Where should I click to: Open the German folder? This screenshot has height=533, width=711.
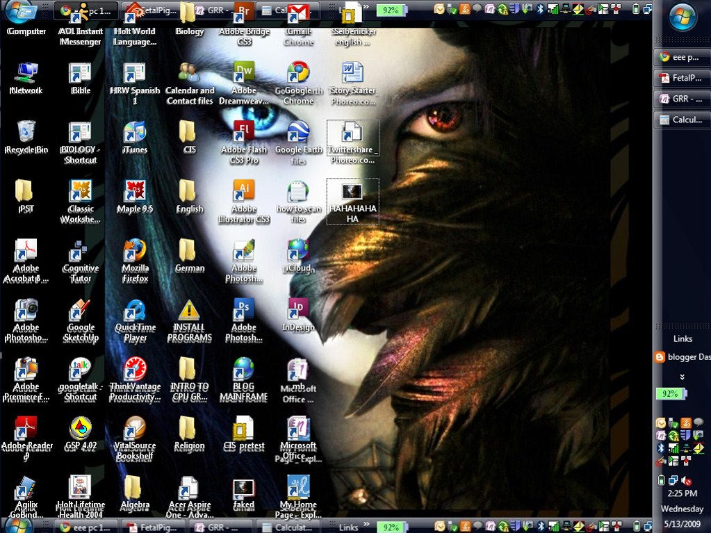(189, 256)
